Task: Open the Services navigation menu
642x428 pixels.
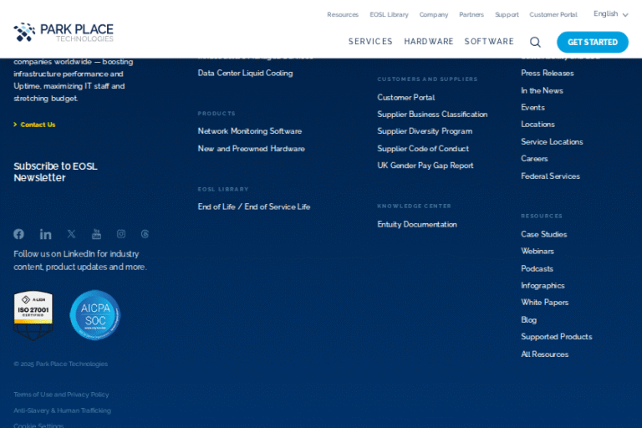Action: 370,42
